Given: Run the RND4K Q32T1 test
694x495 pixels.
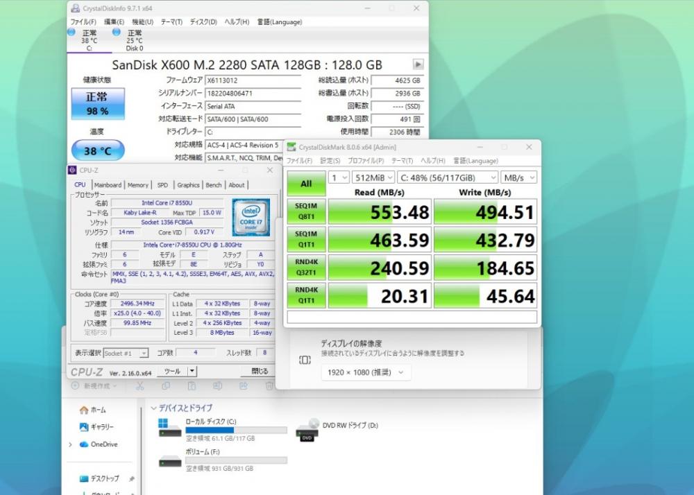Looking at the screenshot, I should 306,267.
